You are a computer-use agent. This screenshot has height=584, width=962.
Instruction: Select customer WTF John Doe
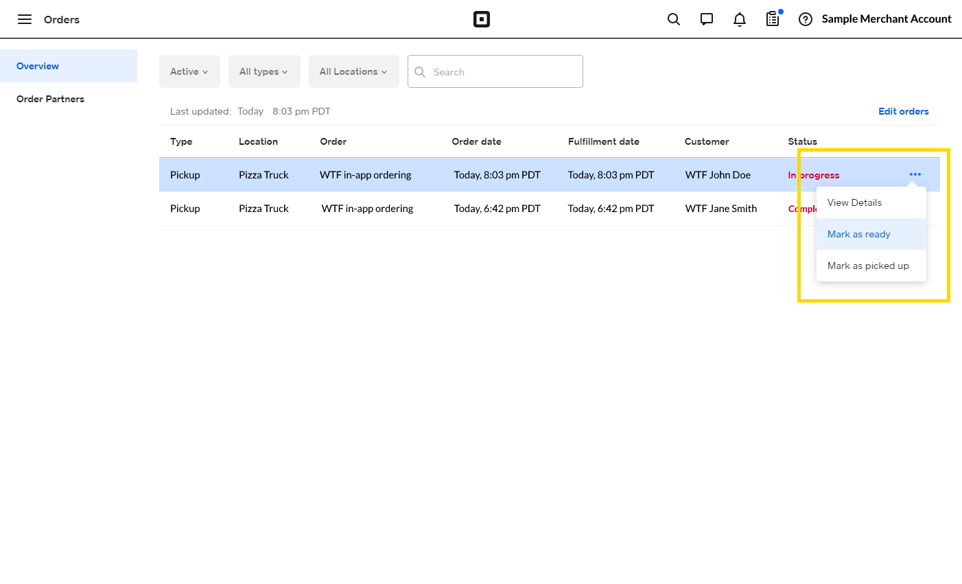click(x=718, y=175)
